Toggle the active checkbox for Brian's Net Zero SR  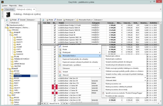point(55,81)
